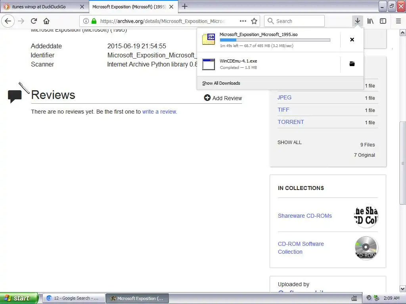Viewport: 406px width, 304px height.
Task: Open CD-ROM Software Collection link
Action: point(301,248)
